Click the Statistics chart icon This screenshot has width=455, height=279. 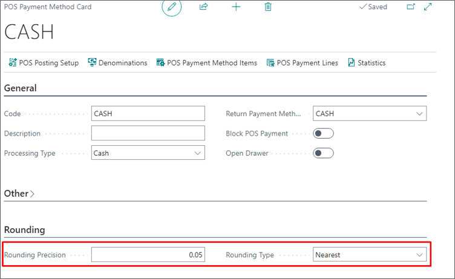(x=352, y=62)
